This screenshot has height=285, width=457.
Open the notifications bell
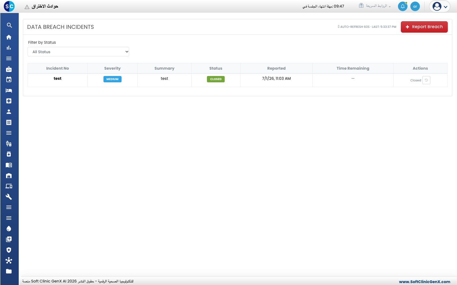403,6
